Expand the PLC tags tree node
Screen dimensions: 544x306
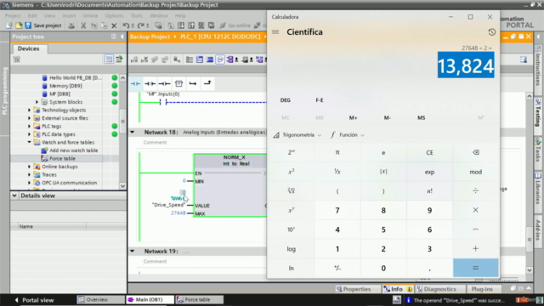pos(30,127)
